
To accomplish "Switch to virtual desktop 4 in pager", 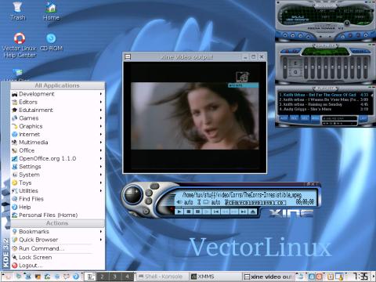I will coord(127,277).
